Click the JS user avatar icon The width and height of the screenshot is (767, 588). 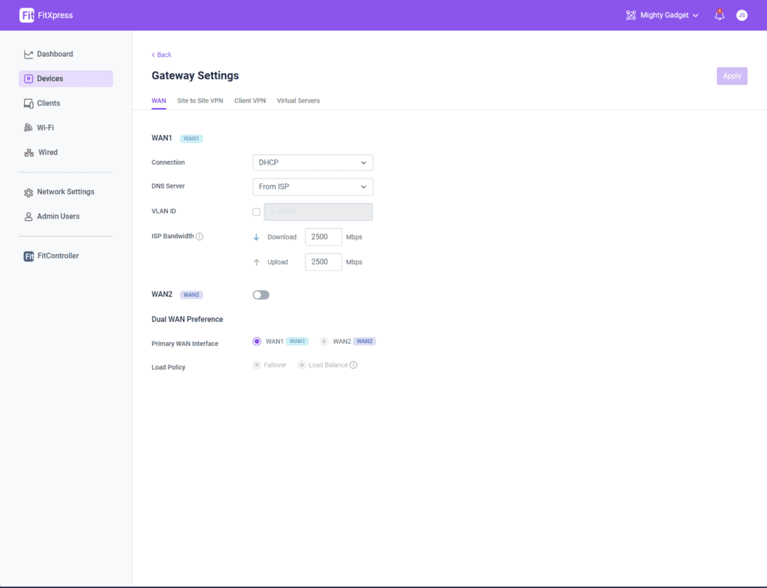click(x=742, y=15)
